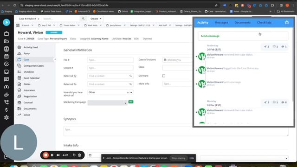297x167 pixels.
Task: Open the Create dropdown
Action: point(96,19)
